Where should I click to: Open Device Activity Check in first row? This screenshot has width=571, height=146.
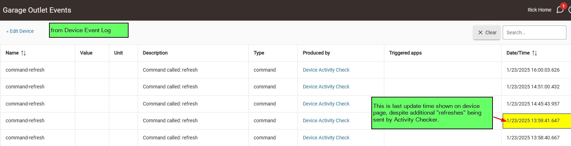click(326, 70)
